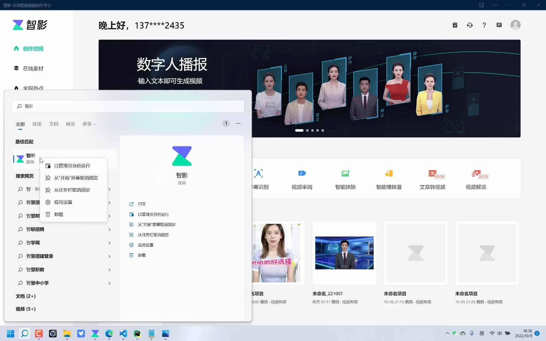This screenshot has width=546, height=341.
Task: Open the Windows Start button
Action: [10, 334]
